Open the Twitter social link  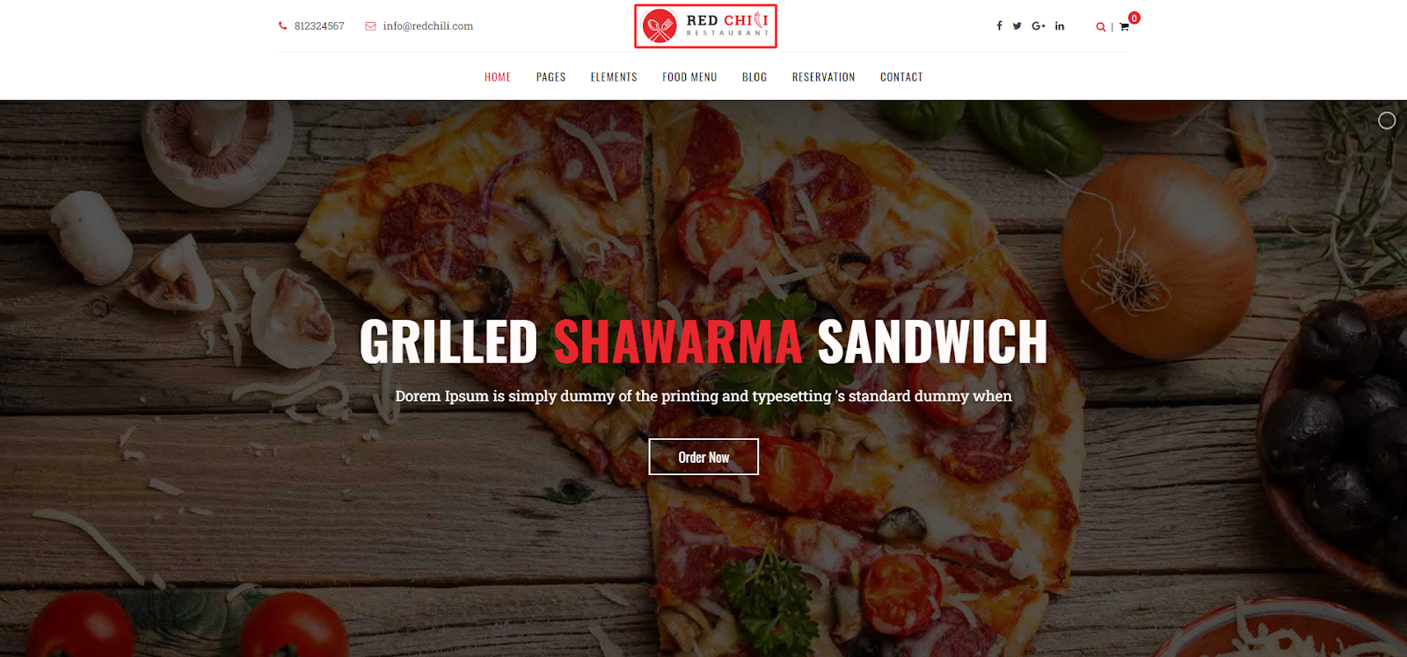click(1017, 26)
